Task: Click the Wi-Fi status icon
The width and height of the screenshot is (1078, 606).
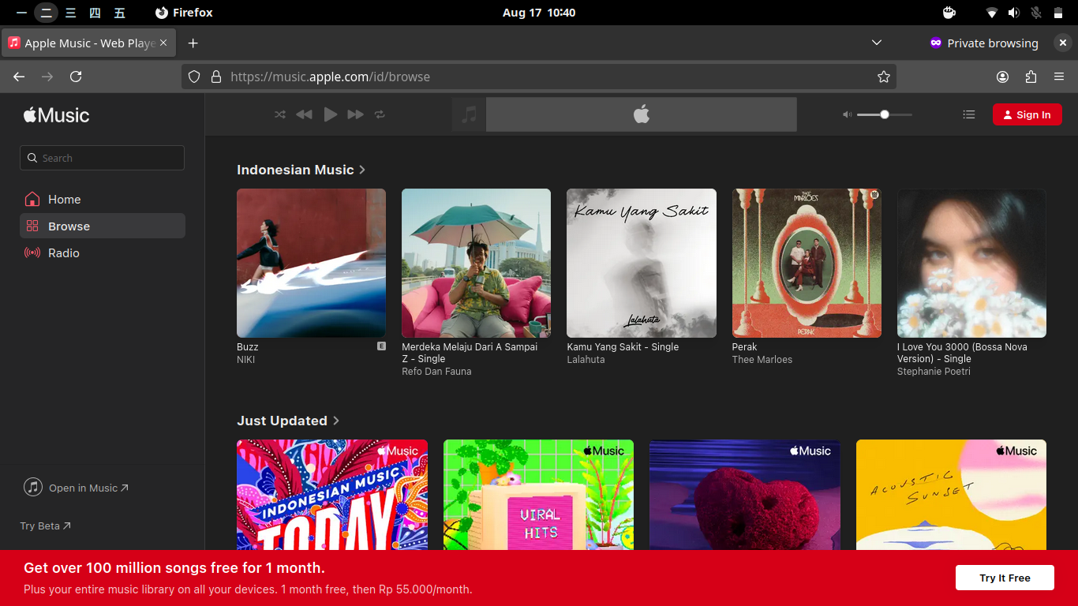Action: 992,13
